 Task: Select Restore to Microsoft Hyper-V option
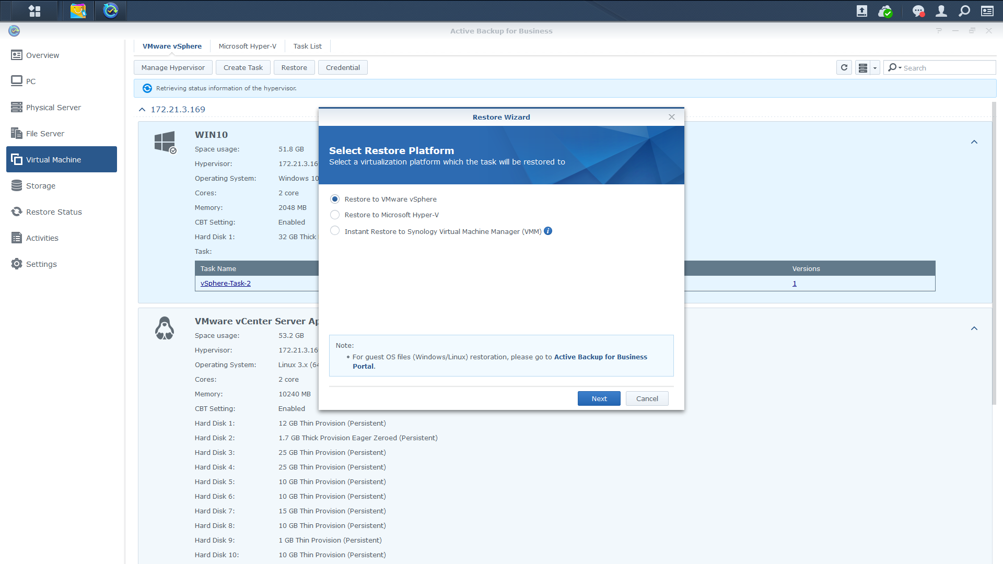click(x=335, y=215)
